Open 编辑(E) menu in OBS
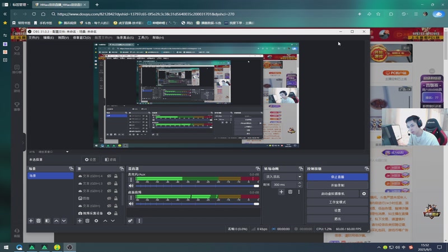 pos(48,38)
